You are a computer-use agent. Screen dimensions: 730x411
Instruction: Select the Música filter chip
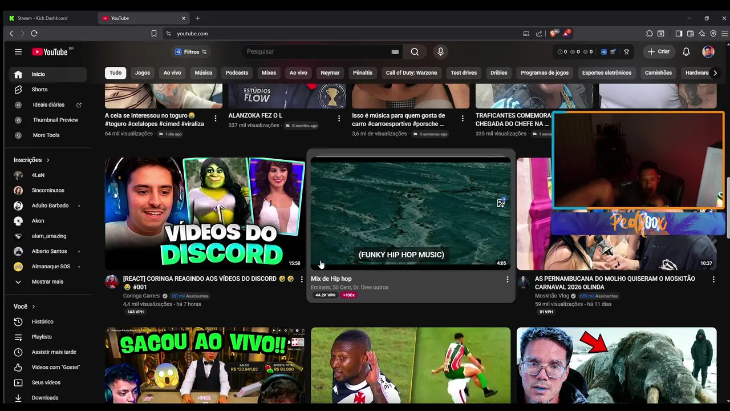pyautogui.click(x=203, y=72)
